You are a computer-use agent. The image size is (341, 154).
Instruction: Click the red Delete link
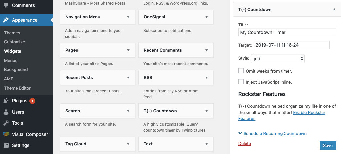(245, 143)
